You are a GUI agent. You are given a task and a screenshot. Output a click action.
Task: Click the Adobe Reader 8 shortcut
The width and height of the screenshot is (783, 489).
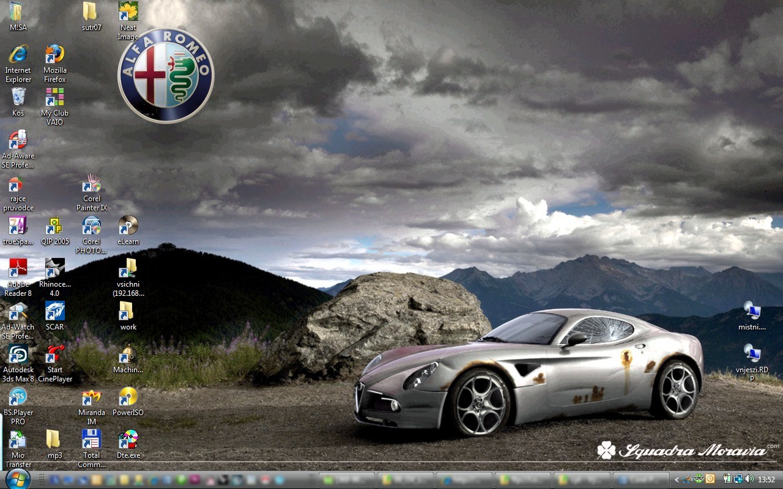point(18,269)
